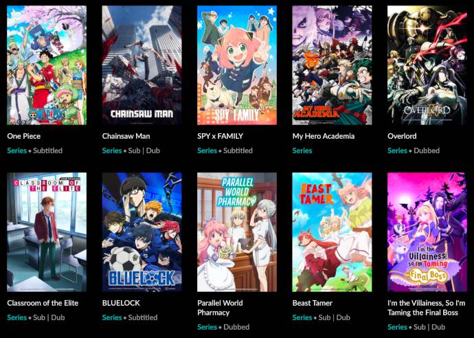The width and height of the screenshot is (474, 338).
Task: Open the One Piece poster thumbnail
Action: [47, 65]
